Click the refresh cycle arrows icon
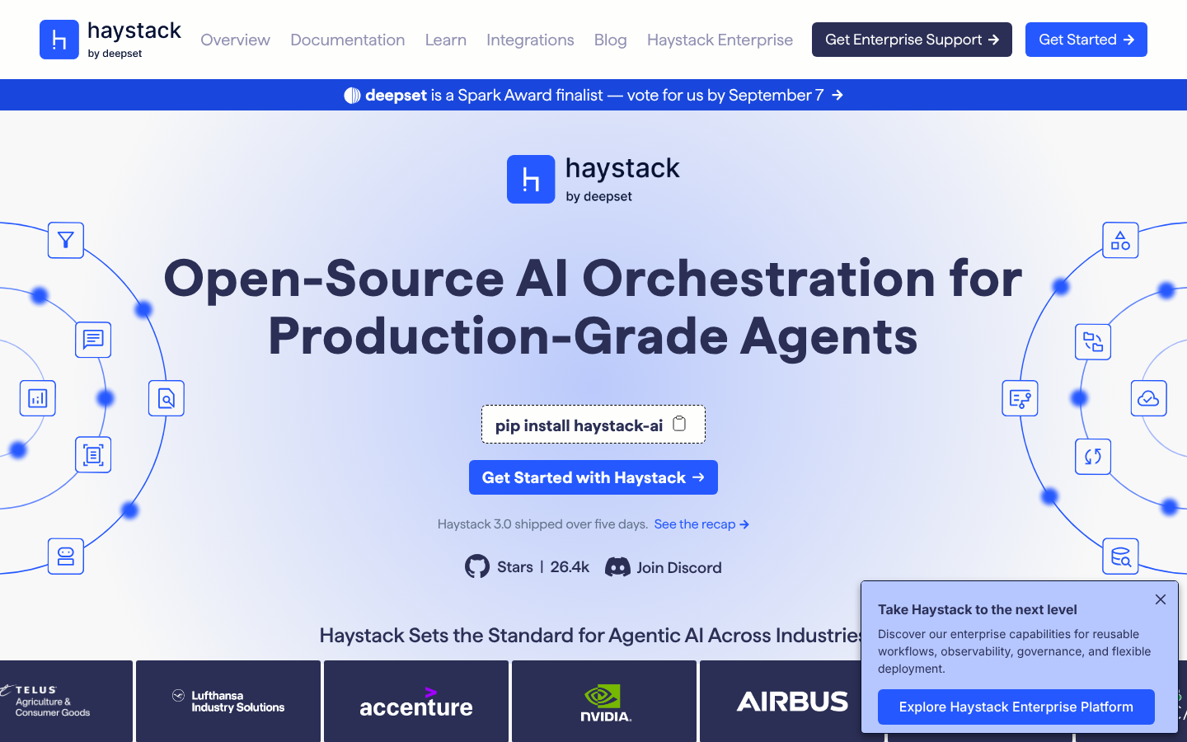 1093,457
